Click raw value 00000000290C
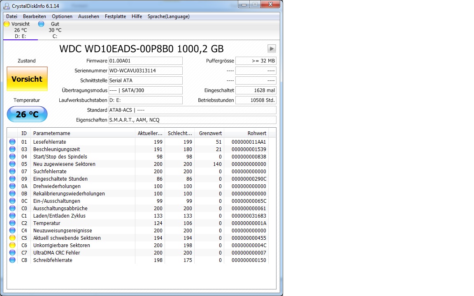The height and width of the screenshot is (296, 474). pyautogui.click(x=249, y=179)
